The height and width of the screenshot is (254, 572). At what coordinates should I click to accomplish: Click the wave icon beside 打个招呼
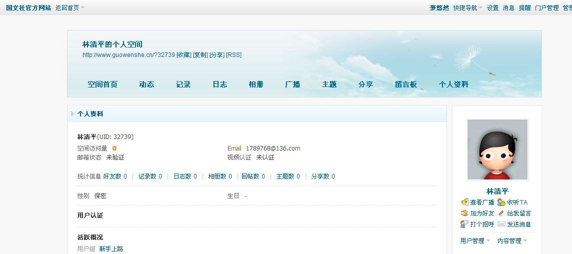(465, 224)
